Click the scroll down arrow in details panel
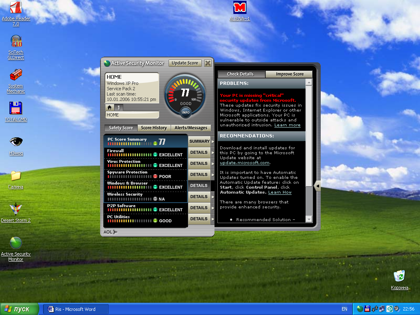The image size is (420, 315). [x=309, y=219]
